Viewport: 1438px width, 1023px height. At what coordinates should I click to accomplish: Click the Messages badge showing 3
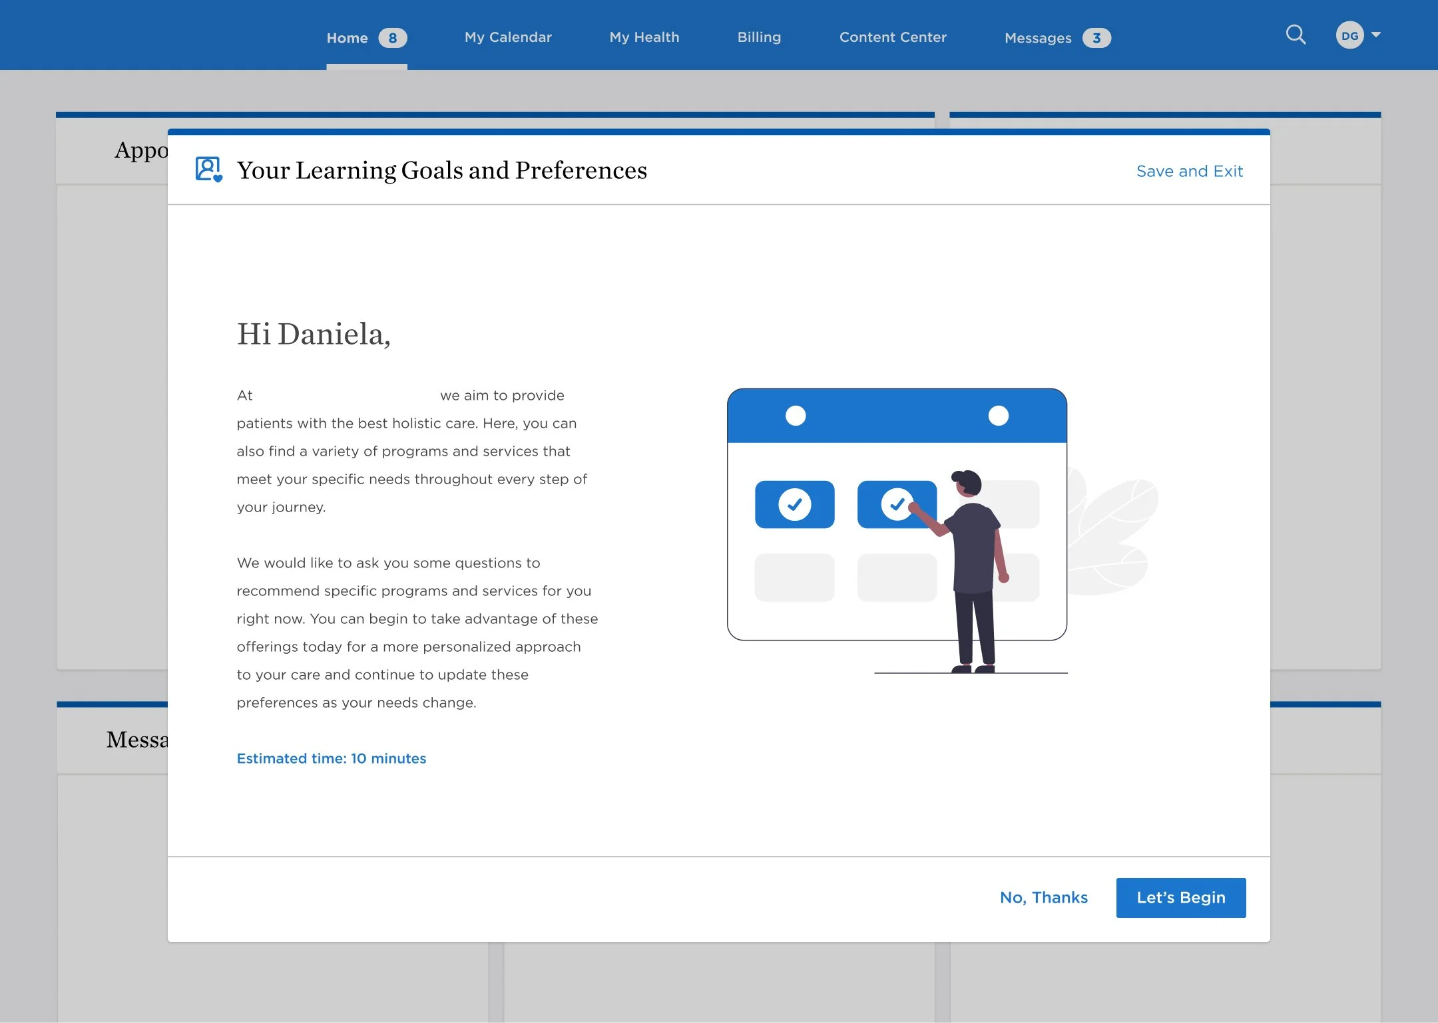(x=1096, y=38)
